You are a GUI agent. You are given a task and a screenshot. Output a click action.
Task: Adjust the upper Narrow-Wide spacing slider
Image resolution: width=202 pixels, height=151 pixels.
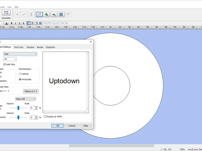18,108
